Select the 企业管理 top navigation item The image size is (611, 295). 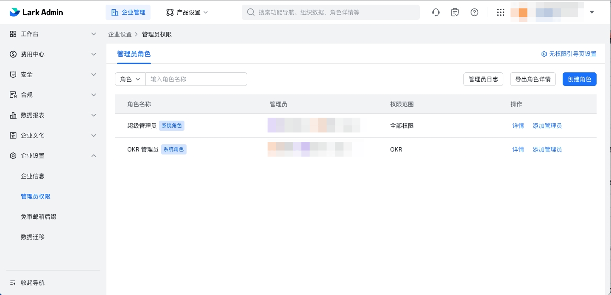(128, 12)
